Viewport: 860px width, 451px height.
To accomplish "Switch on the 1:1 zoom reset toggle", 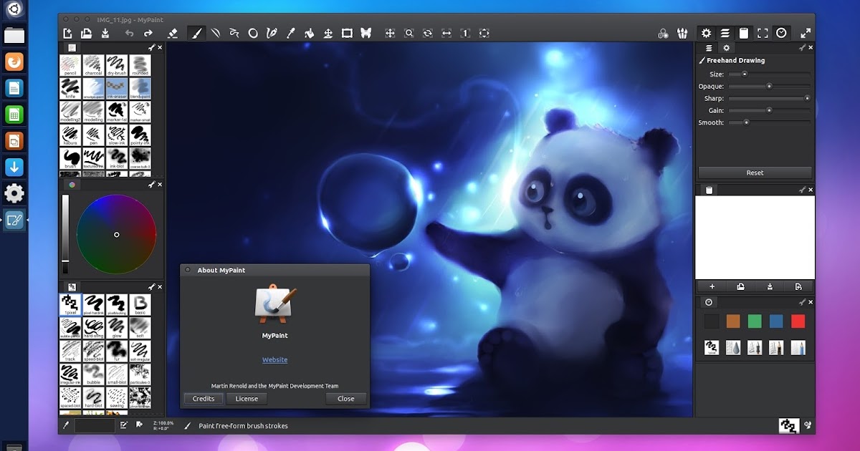I will (464, 33).
